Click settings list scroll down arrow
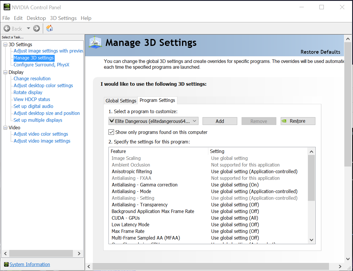Viewport: 353px width, 271px height. click(311, 240)
